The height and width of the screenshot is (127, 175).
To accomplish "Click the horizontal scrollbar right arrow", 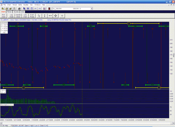I will 174,123.
